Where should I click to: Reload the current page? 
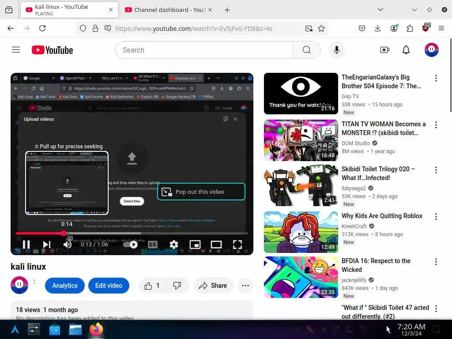click(x=42, y=28)
